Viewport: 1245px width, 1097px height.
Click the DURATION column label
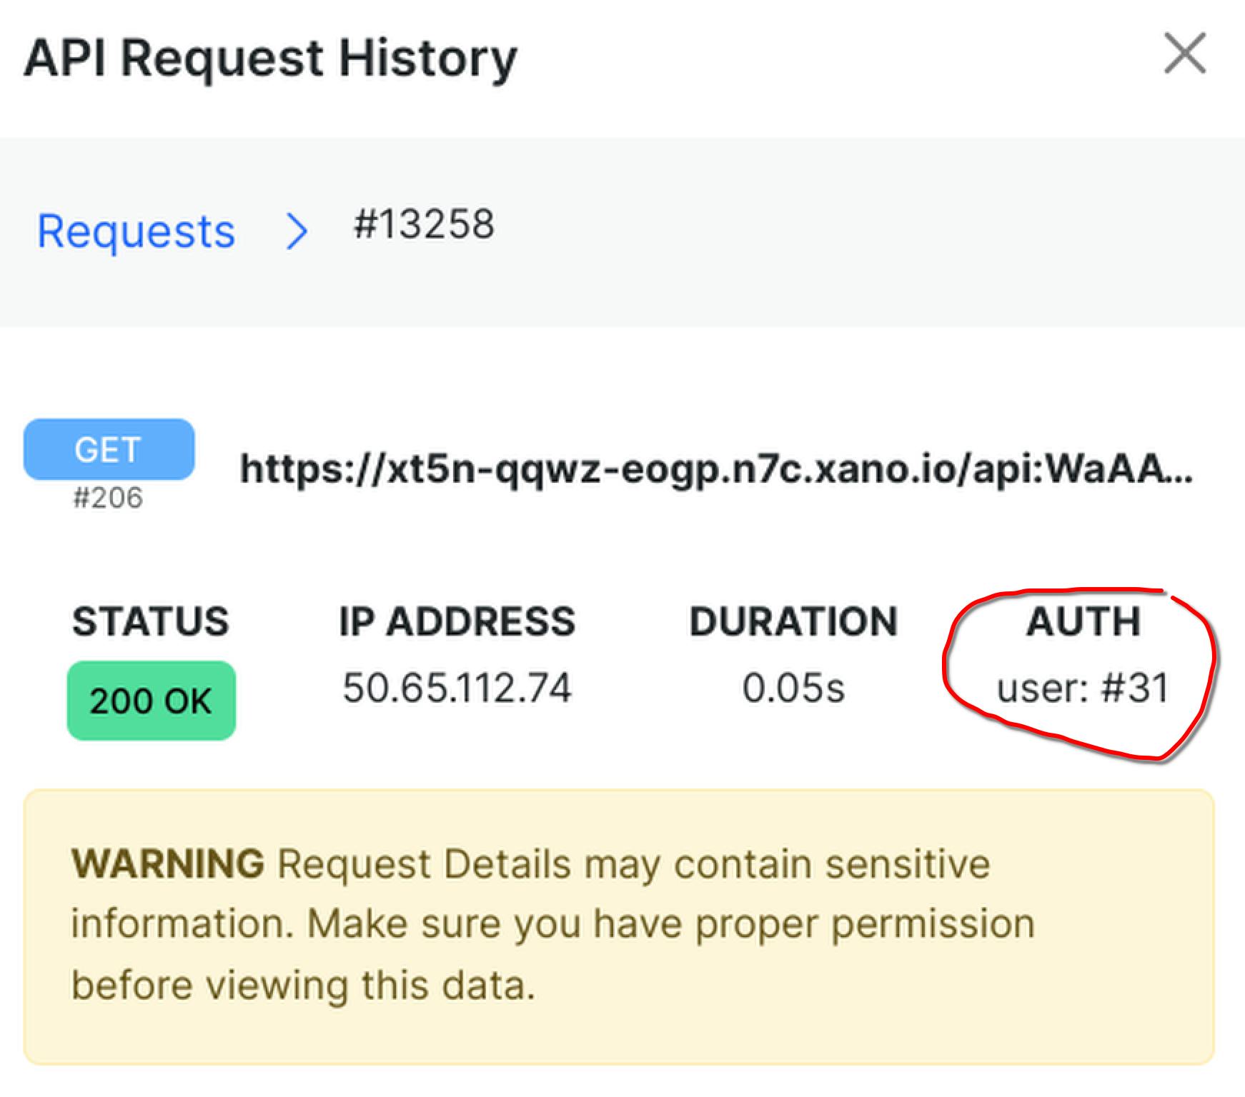tap(793, 621)
